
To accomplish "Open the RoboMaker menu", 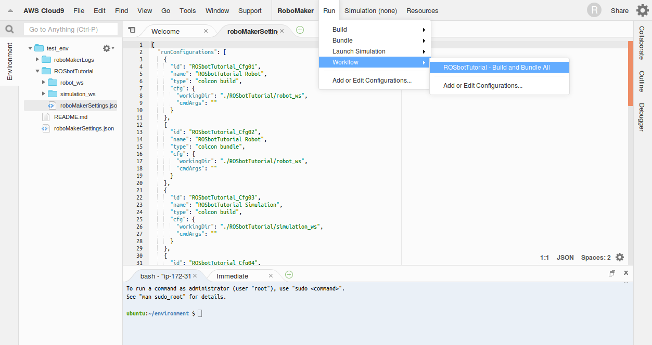I will 296,10.
